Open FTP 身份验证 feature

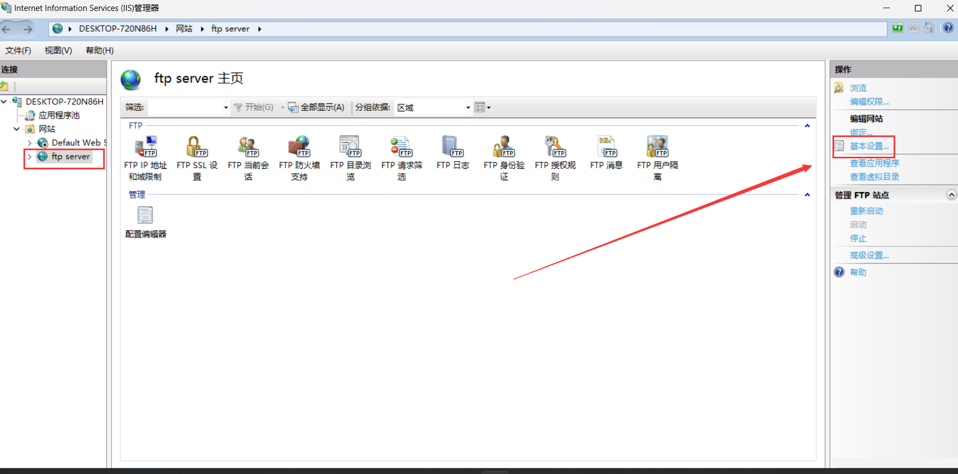pos(504,158)
